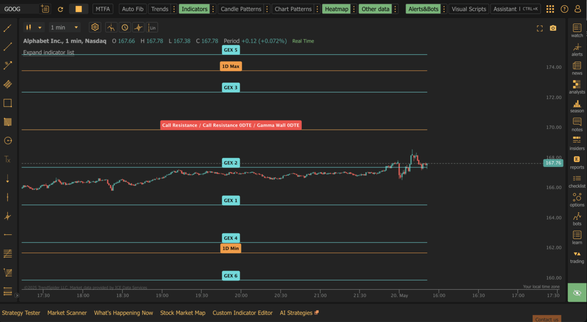Click Expand indicator list link
This screenshot has height=322, width=587.
48,52
